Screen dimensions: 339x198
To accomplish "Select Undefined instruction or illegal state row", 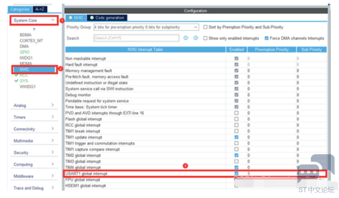I will (196, 82).
